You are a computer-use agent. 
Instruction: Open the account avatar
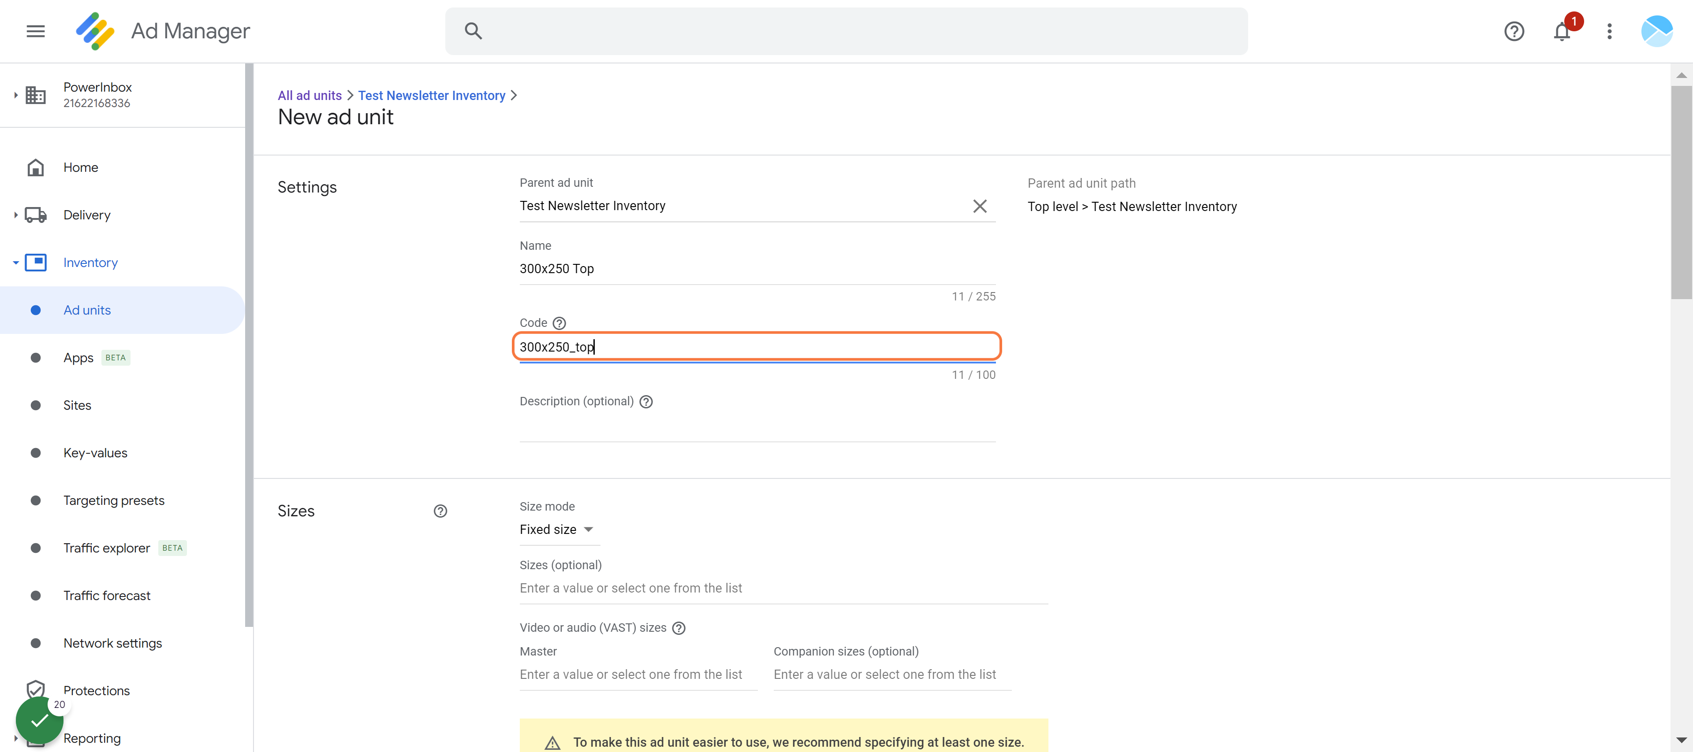pyautogui.click(x=1656, y=31)
